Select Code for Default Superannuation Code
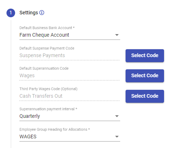This screenshot has height=148, width=186. point(145,76)
